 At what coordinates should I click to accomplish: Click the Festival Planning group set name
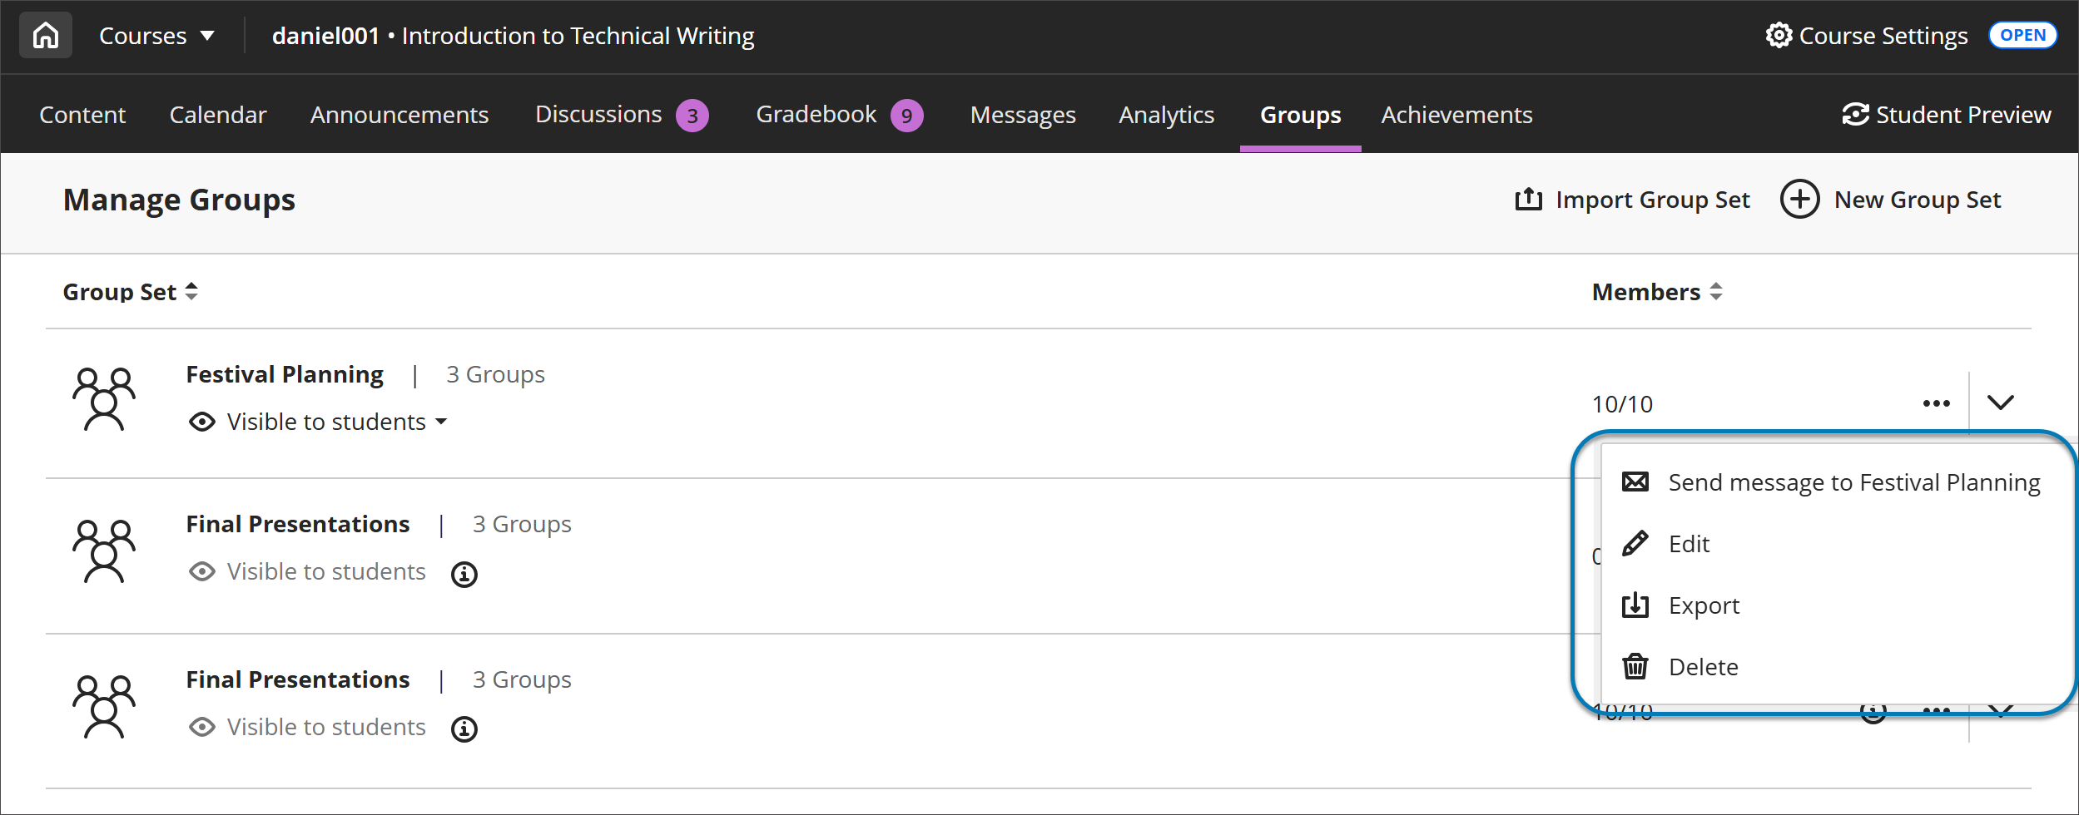pos(285,373)
